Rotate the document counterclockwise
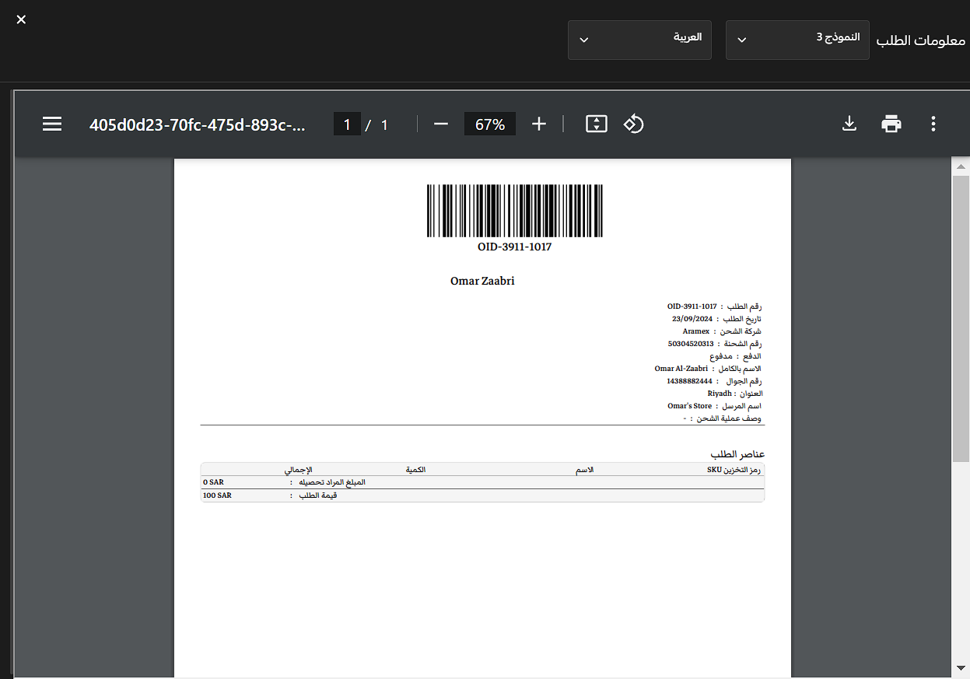 (x=633, y=124)
